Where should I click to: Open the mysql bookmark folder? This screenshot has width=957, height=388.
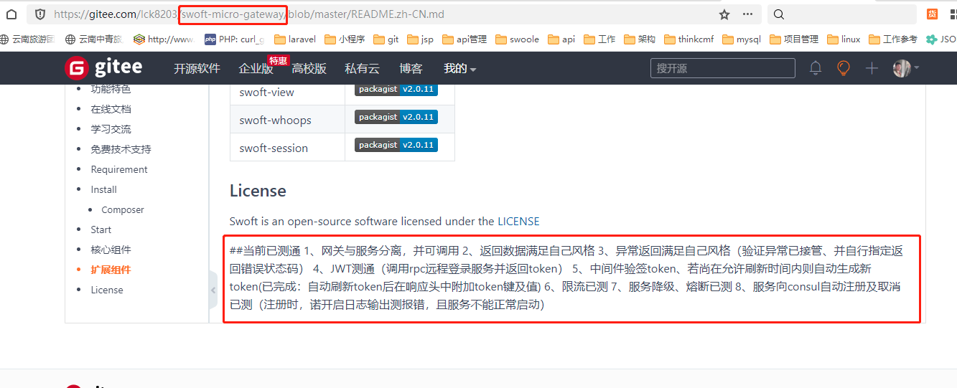(742, 39)
